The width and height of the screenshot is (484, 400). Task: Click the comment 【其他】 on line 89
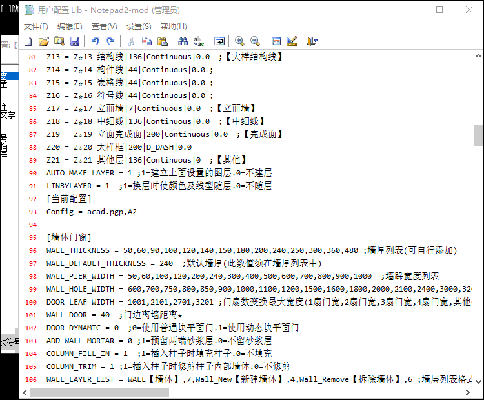coord(232,160)
